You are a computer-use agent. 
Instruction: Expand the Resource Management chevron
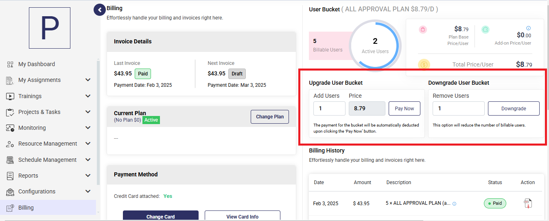(88, 144)
